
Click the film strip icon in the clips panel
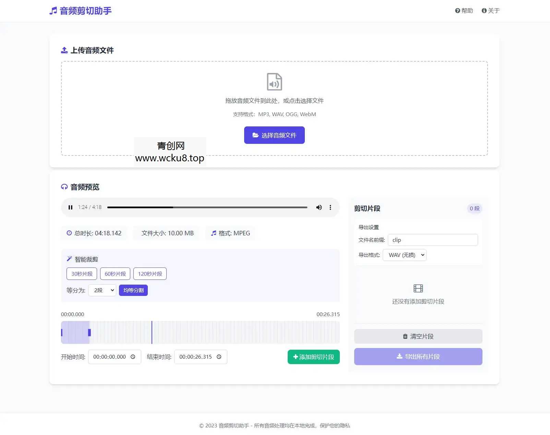[x=418, y=288]
